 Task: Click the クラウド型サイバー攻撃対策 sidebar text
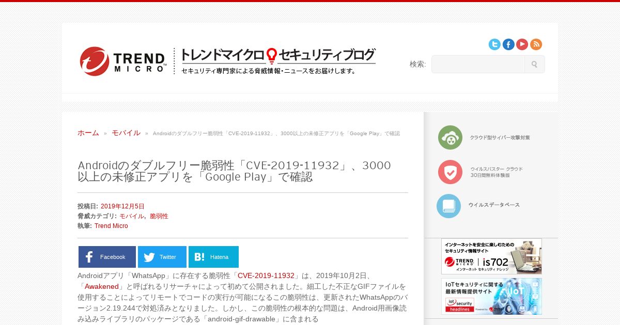[500, 138]
